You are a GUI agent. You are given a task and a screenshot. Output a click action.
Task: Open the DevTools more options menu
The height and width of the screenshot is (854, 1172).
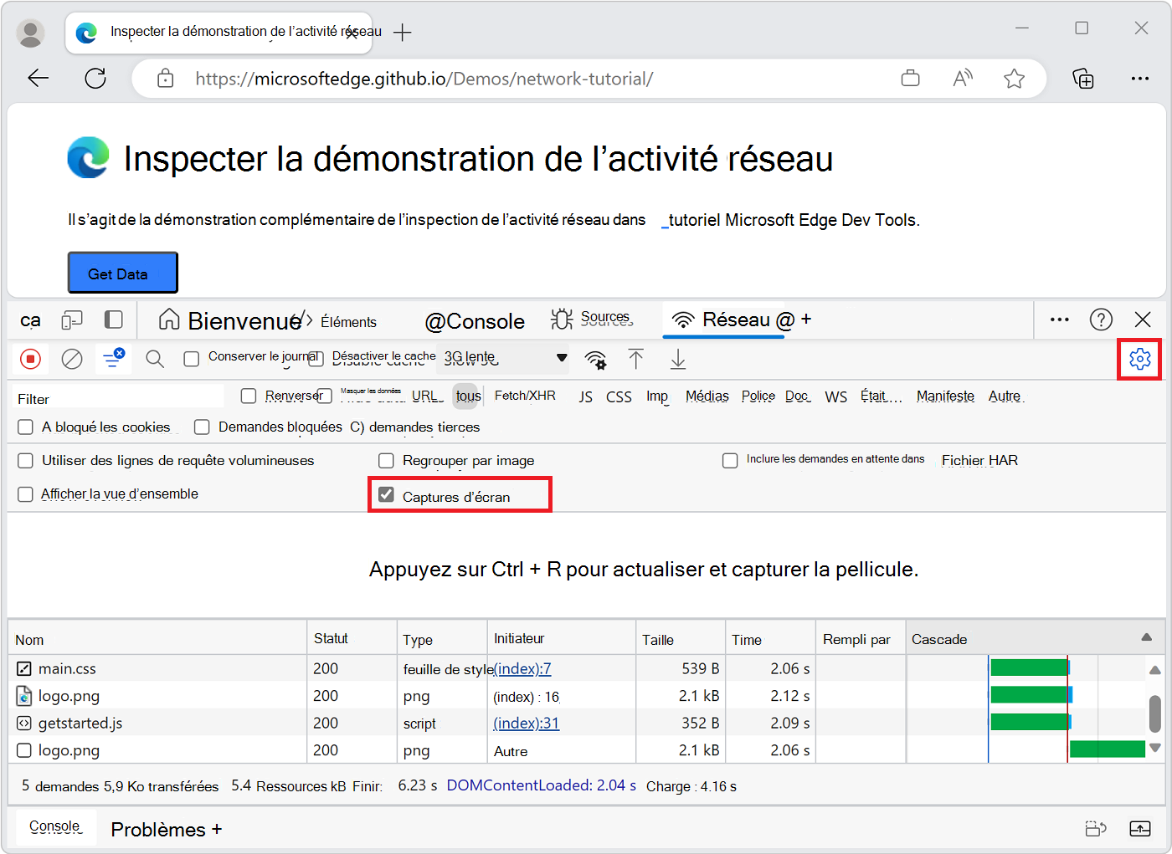1059,320
